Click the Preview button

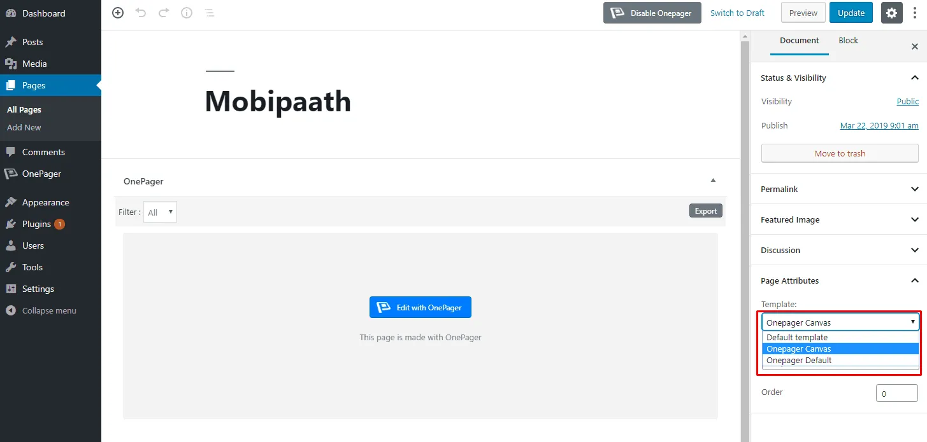[803, 13]
